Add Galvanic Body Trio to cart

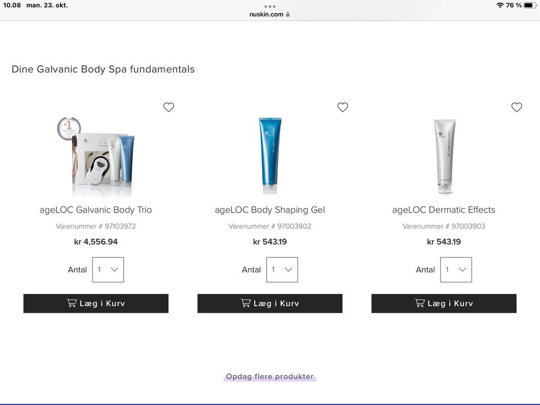click(96, 303)
